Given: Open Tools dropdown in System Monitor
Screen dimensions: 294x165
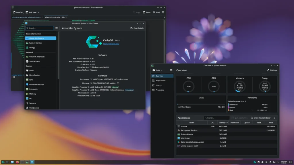Looking at the screenshot, I should coord(158,70).
